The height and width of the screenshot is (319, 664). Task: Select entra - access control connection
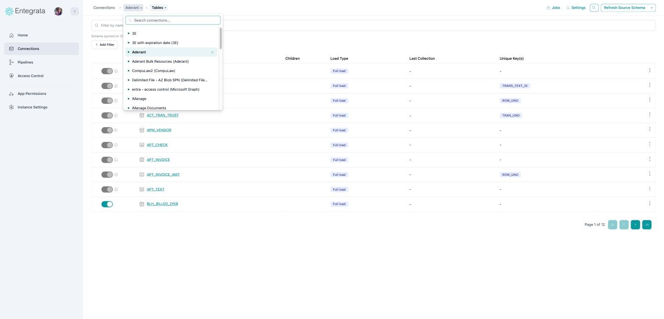click(171, 89)
